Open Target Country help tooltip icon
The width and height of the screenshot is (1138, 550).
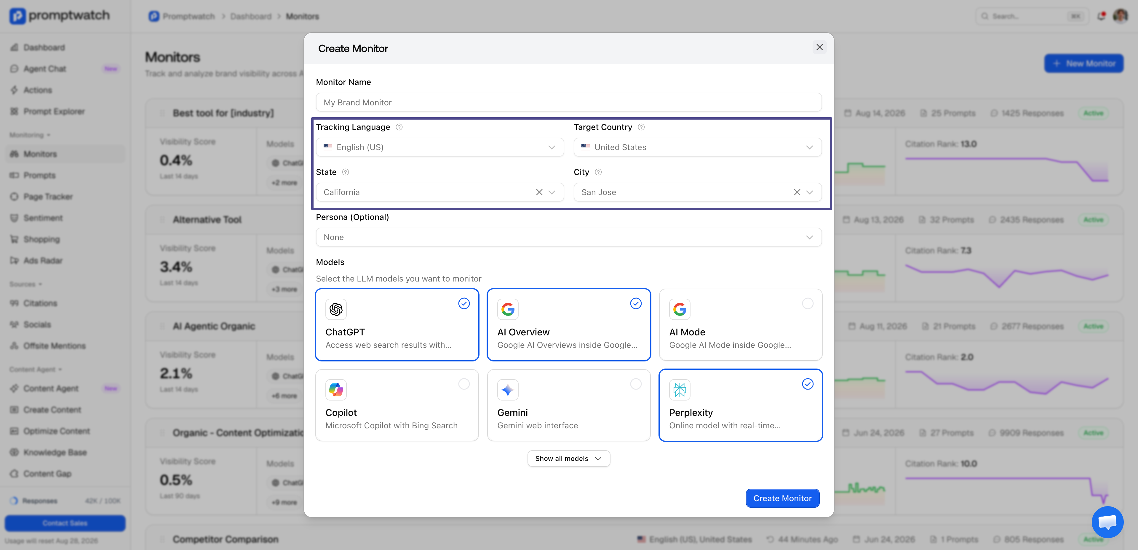[641, 127]
